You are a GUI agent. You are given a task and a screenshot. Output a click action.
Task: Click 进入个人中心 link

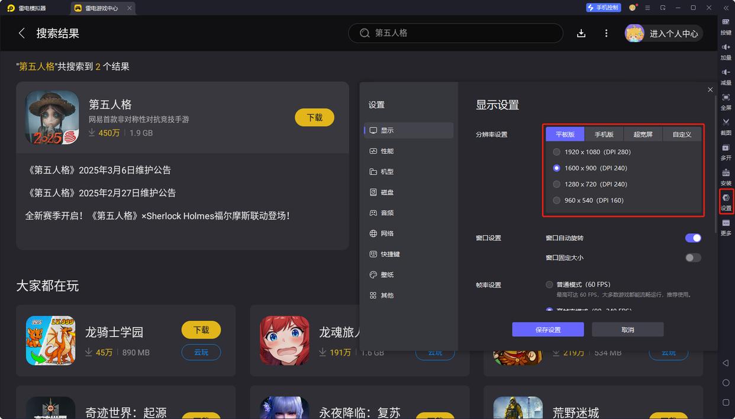coord(674,34)
